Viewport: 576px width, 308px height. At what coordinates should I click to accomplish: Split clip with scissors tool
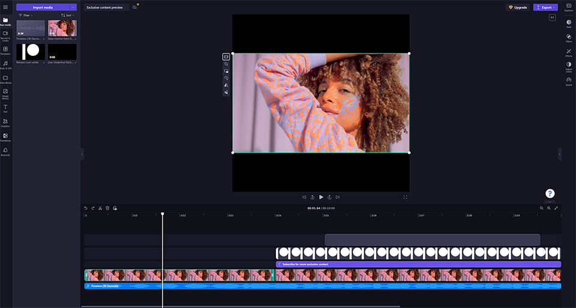100,208
